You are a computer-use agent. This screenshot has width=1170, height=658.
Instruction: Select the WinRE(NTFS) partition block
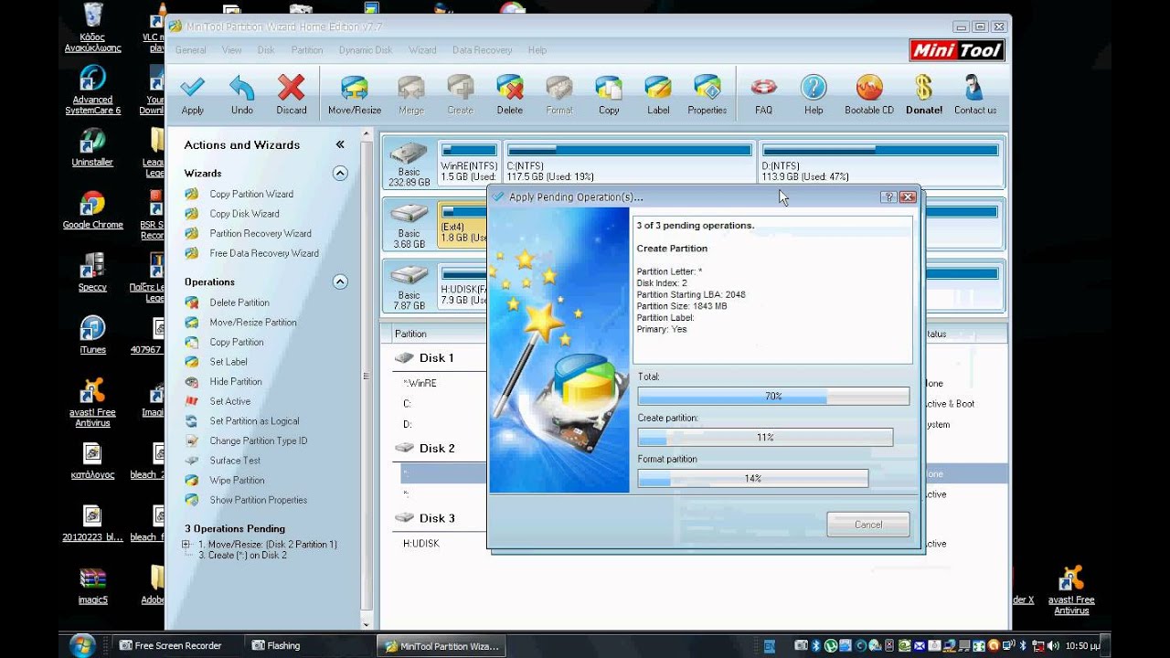tap(469, 163)
